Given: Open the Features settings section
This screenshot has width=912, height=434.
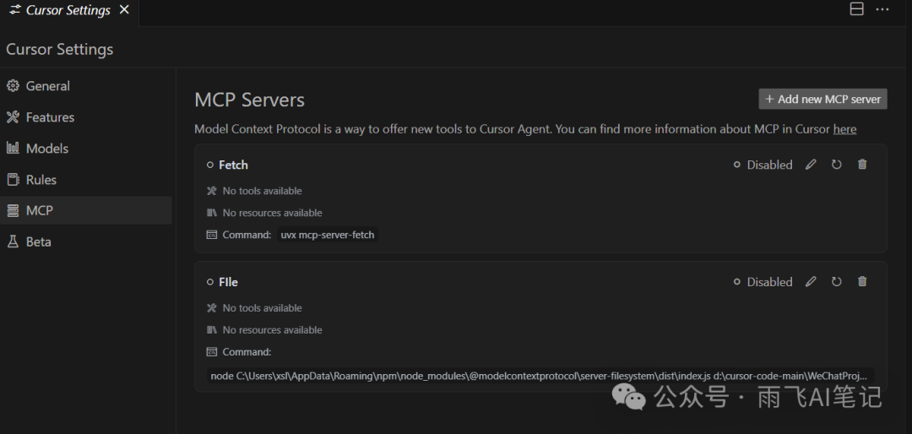Looking at the screenshot, I should 86,117.
